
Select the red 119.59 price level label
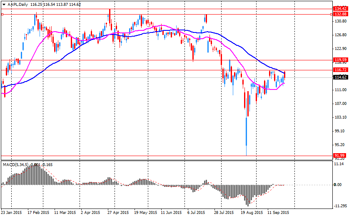click(x=341, y=60)
